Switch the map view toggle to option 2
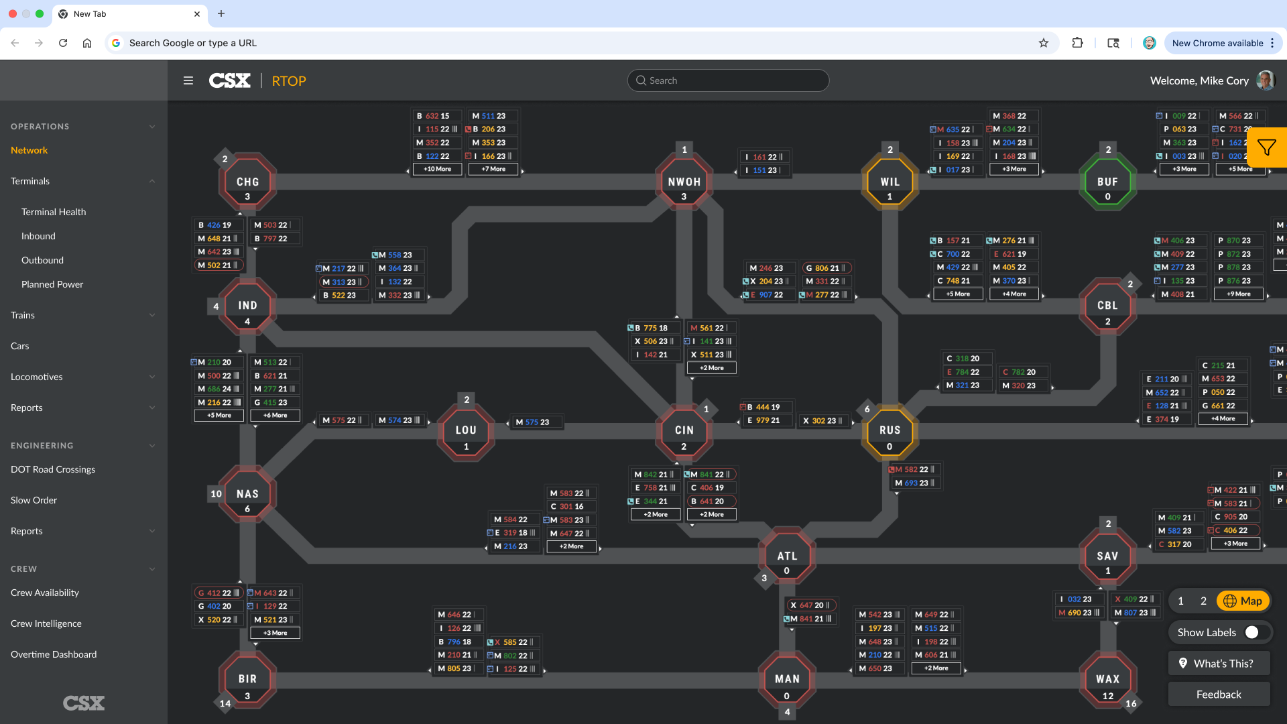This screenshot has width=1287, height=724. 1203,601
